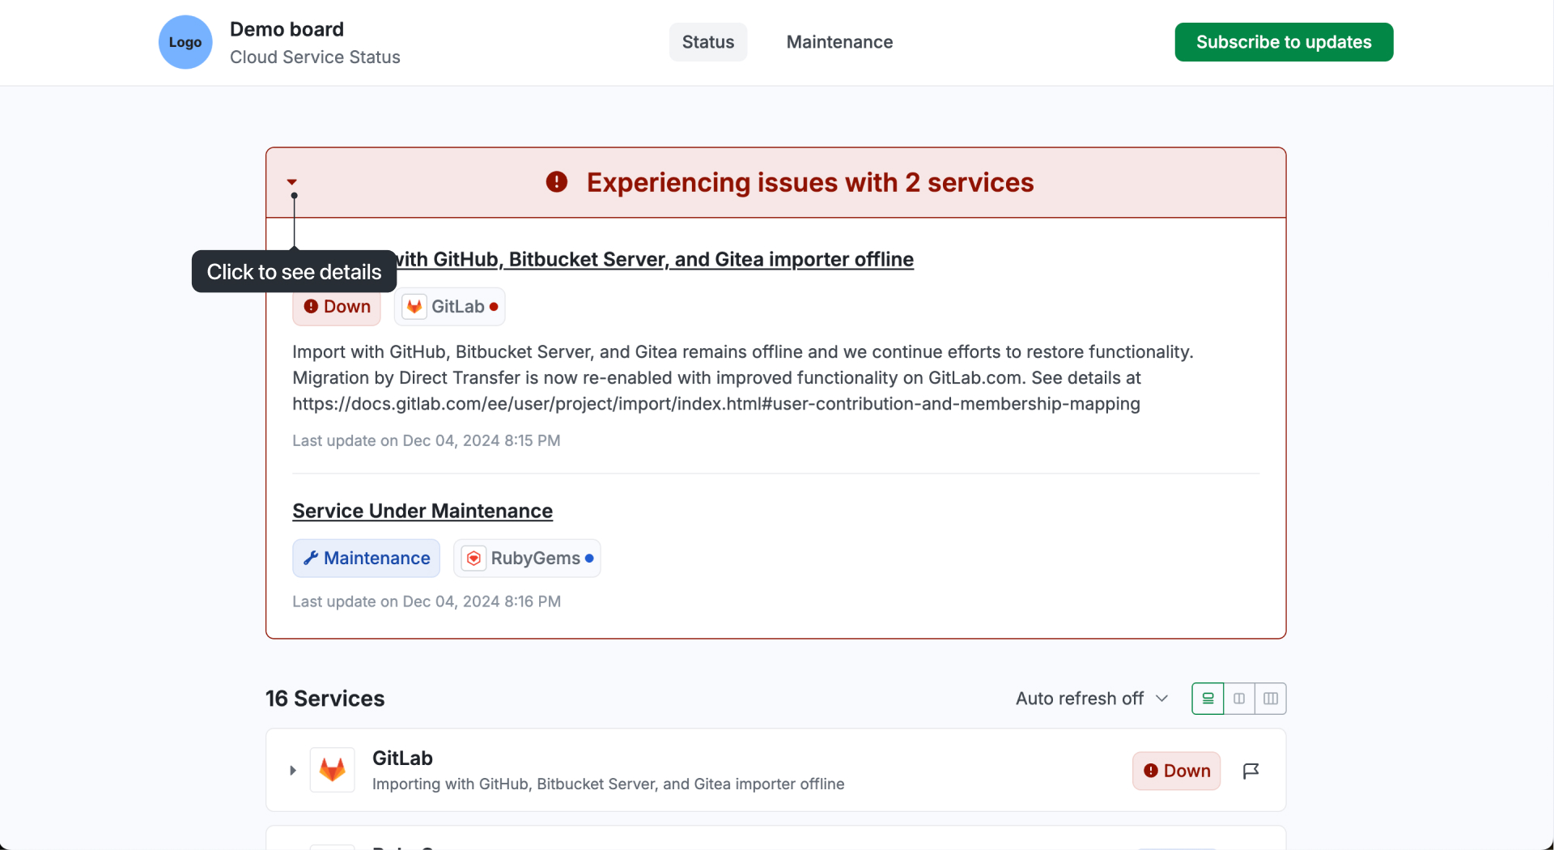1554x850 pixels.
Task: Open the Service Under Maintenance link
Action: click(422, 511)
